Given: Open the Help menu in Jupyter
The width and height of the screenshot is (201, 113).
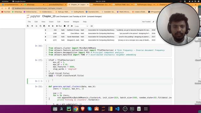Looking at the screenshot, I should [x=85, y=22].
